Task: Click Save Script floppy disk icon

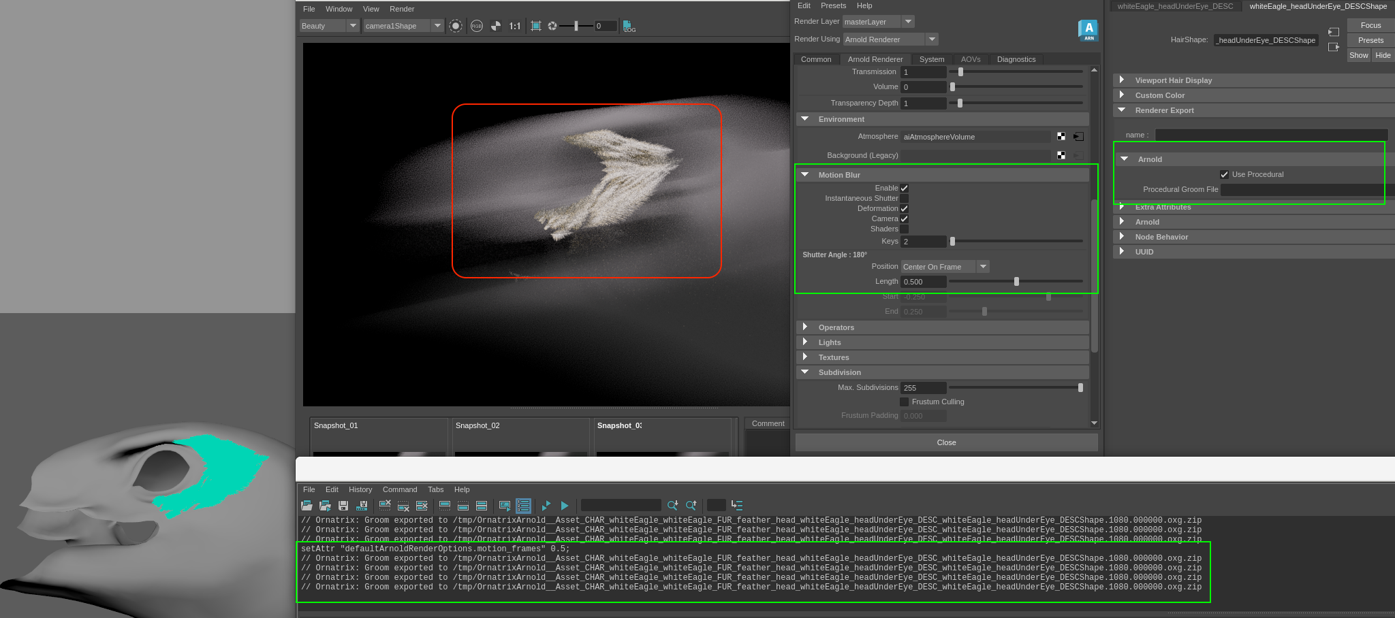Action: tap(343, 506)
